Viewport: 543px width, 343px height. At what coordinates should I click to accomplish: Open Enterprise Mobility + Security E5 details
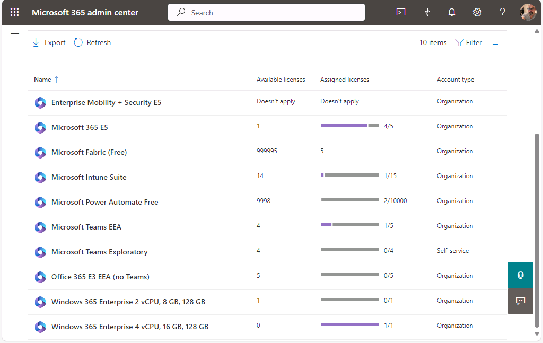[106, 102]
